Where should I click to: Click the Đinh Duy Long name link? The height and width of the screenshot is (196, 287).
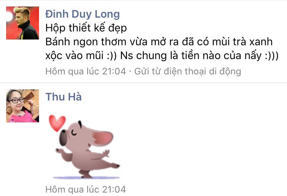[x=83, y=14]
